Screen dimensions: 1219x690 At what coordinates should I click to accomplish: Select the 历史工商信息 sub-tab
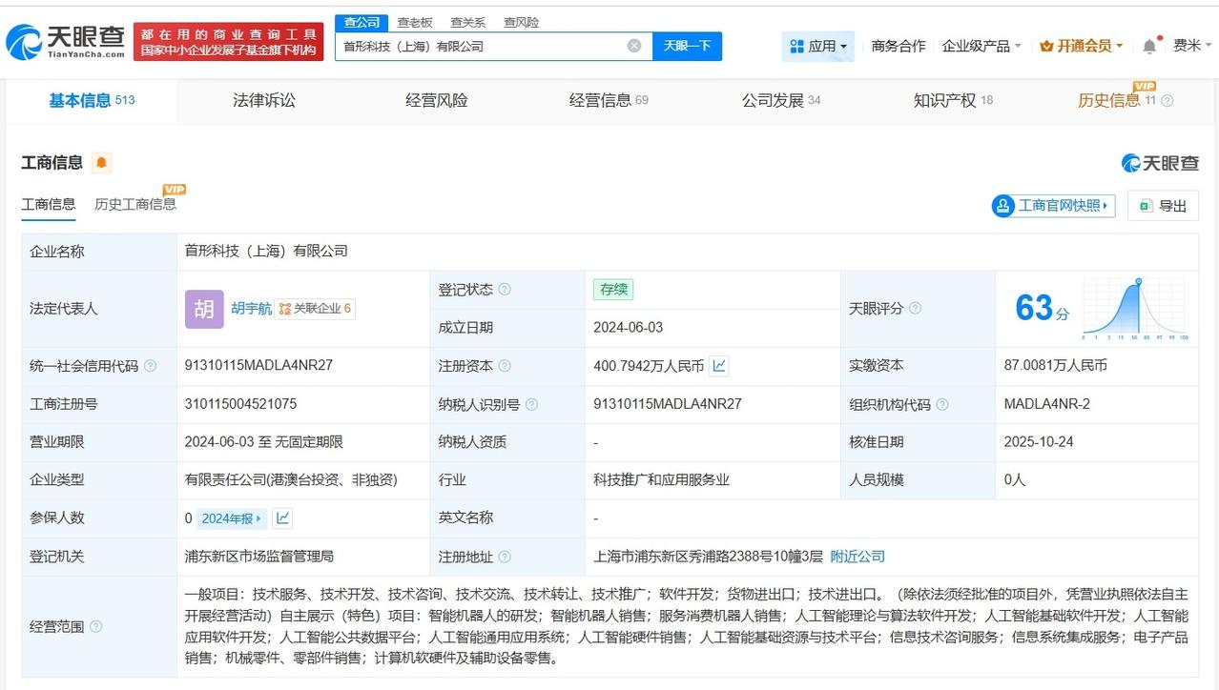click(x=135, y=204)
